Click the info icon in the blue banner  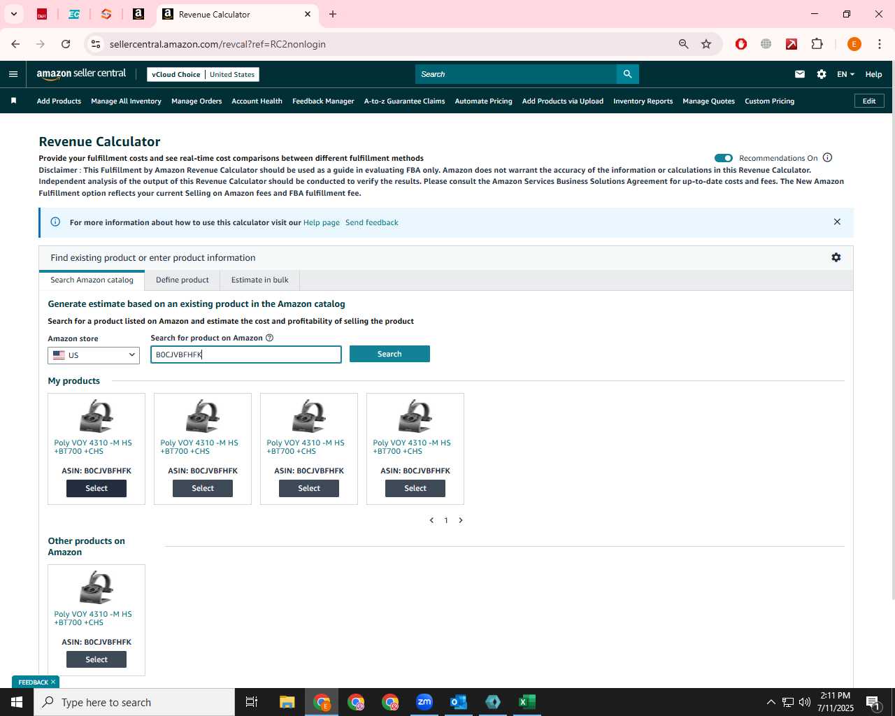click(x=55, y=222)
